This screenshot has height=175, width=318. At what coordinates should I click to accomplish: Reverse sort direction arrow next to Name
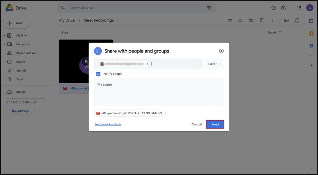[x=280, y=32]
